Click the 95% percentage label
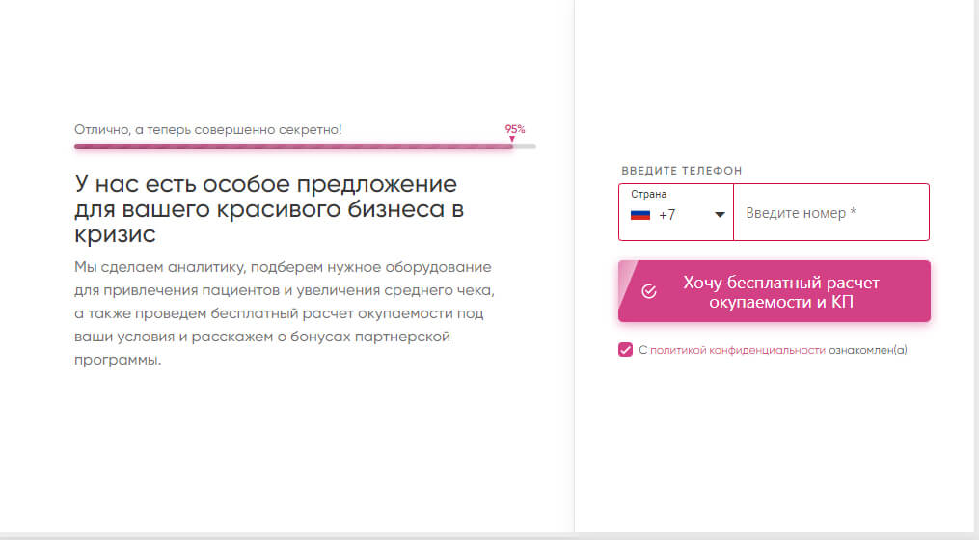Viewport: 979px width, 540px height. coord(515,128)
